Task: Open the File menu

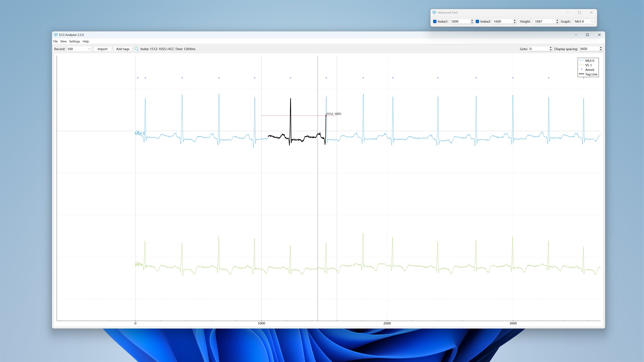Action: (x=55, y=41)
